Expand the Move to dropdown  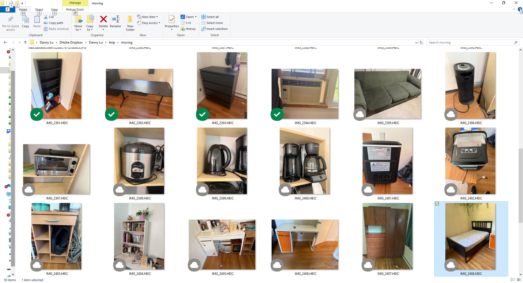pos(78,30)
